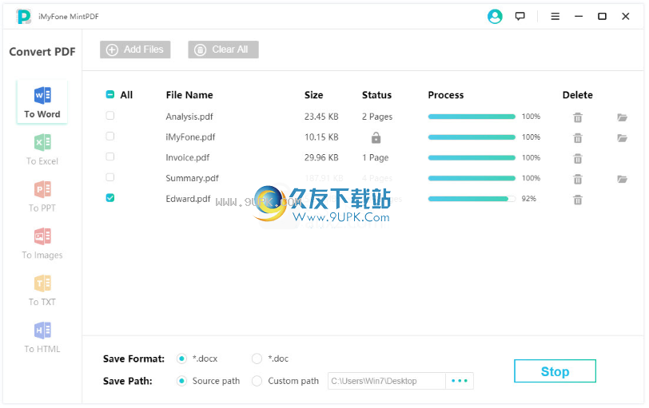Browse path with the three dots button

[460, 381]
